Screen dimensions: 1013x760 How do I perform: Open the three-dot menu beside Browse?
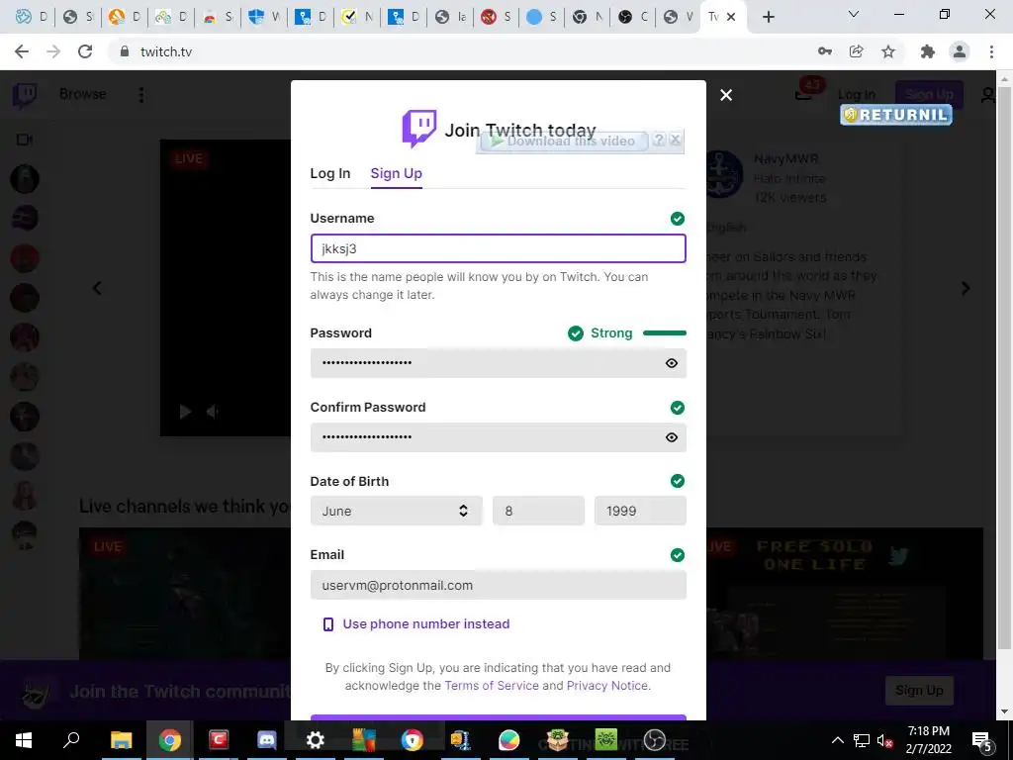click(140, 95)
